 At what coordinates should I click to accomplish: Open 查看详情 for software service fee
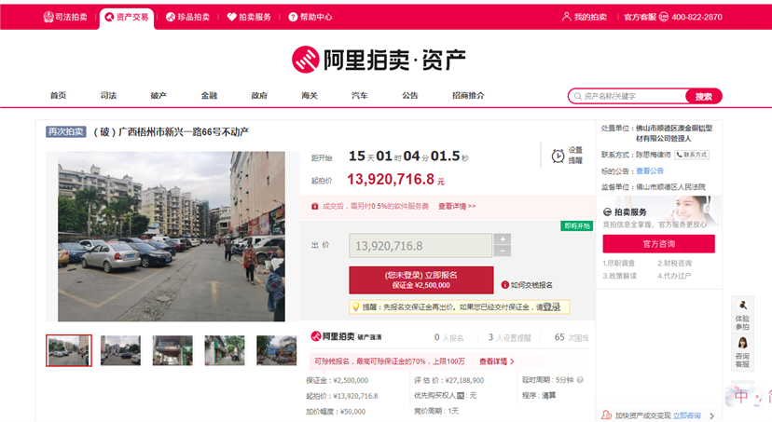pyautogui.click(x=457, y=206)
